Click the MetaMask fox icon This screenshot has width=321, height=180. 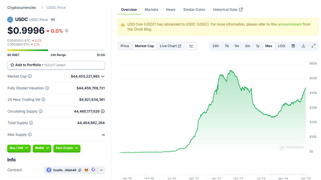pyautogui.click(x=86, y=170)
